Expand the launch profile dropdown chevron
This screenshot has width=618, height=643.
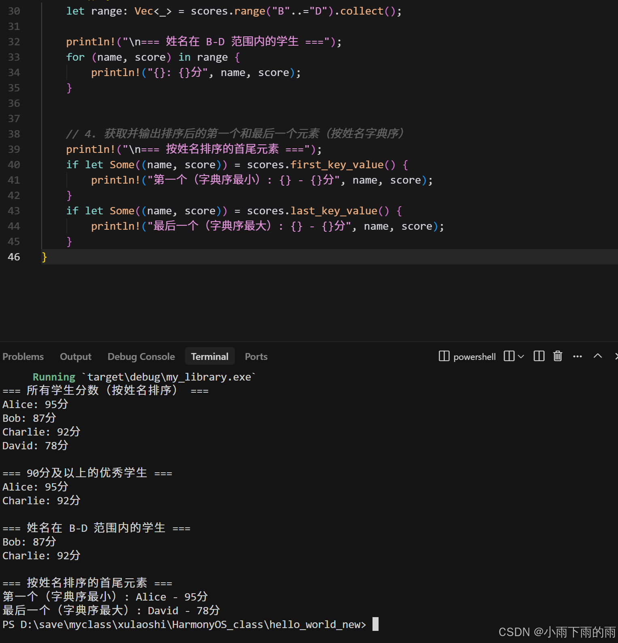coord(521,356)
